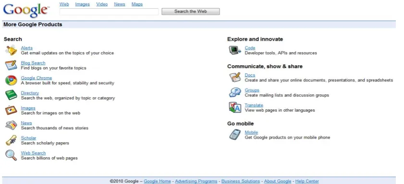
Task: Click the Search the Web button
Action: [191, 11]
